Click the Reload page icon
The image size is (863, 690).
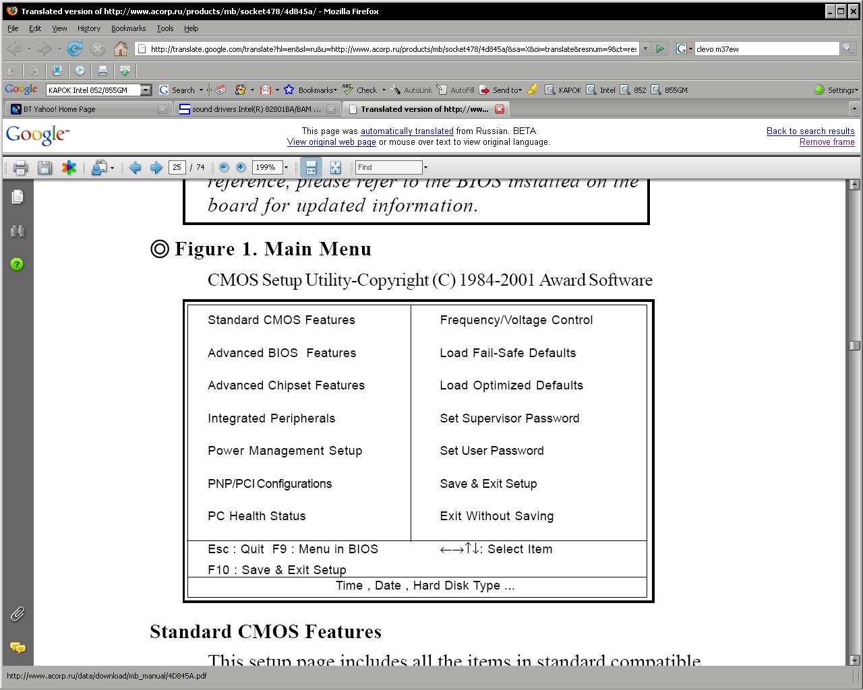[75, 49]
